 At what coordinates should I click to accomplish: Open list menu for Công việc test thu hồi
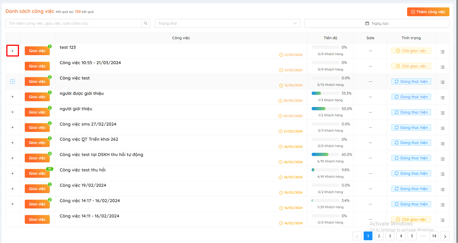pyautogui.click(x=442, y=174)
